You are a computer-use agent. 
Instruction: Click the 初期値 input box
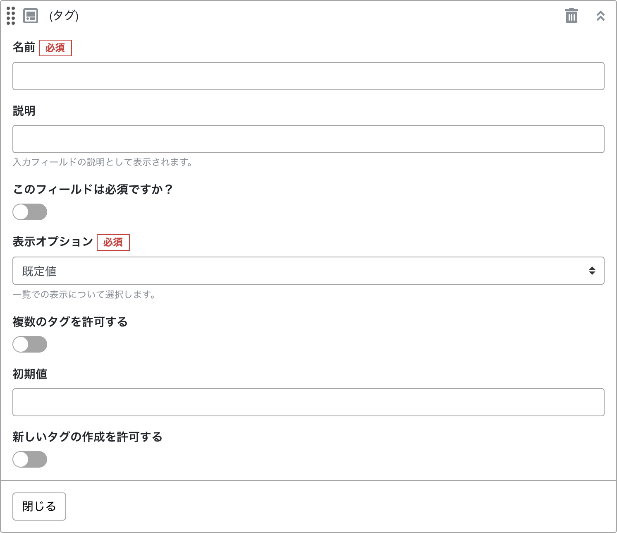tap(308, 402)
